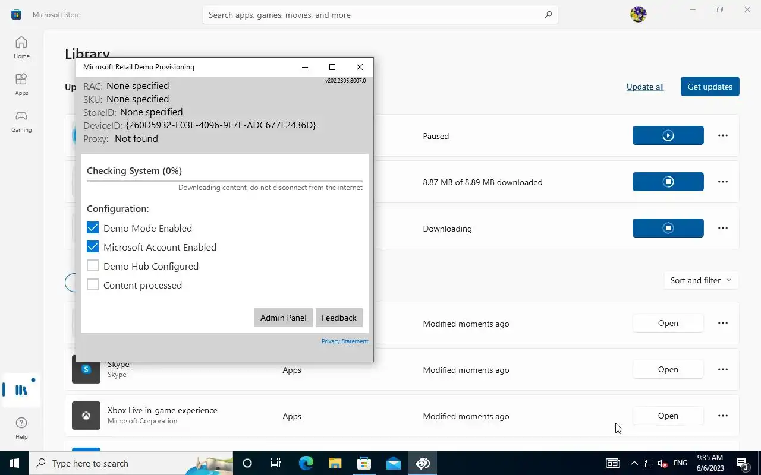Go to Home in Store sidebar

coord(21,47)
